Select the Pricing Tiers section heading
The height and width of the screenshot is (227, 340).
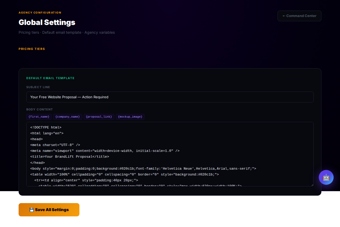(x=32, y=49)
